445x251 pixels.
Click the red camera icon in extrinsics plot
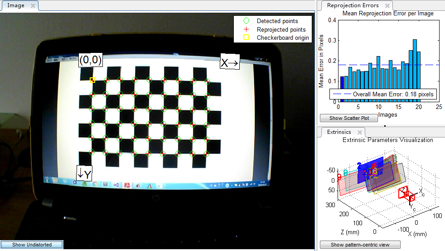[x=406, y=194]
